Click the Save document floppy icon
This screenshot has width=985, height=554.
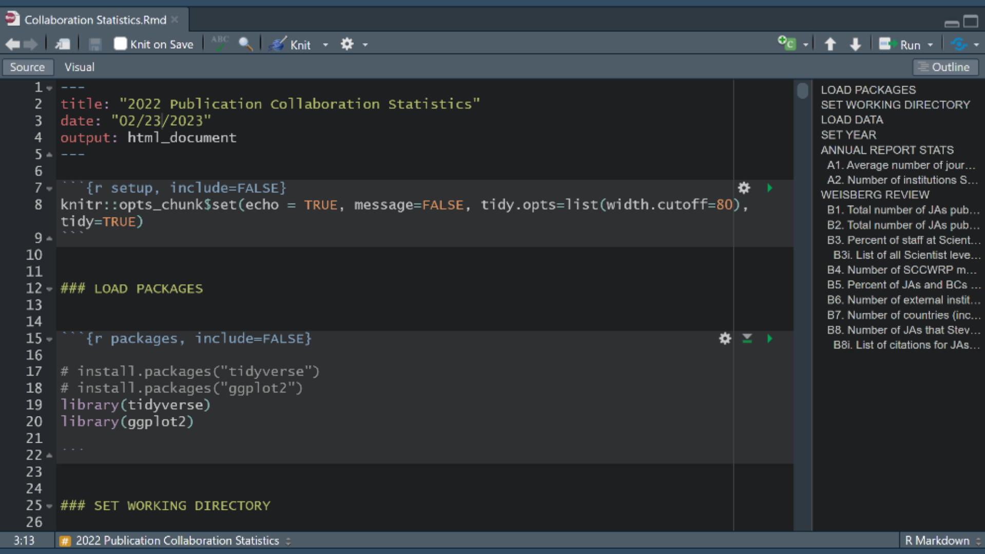94,45
